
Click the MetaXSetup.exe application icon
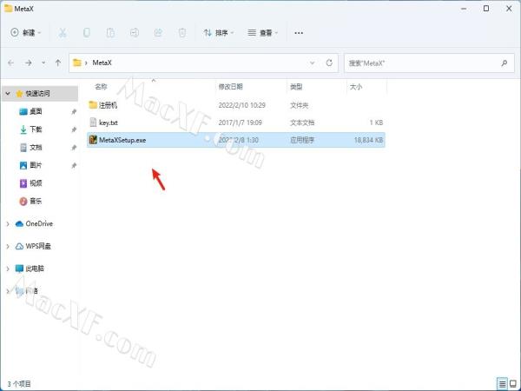(93, 140)
